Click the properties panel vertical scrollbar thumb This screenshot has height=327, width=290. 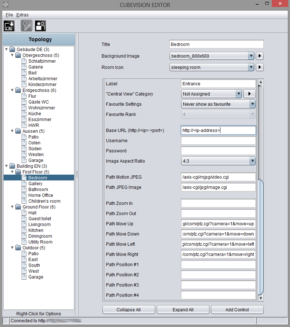coord(260,237)
